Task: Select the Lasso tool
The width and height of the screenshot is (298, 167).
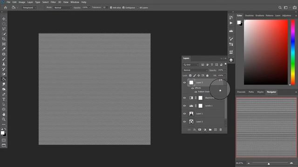Action: pos(4,29)
